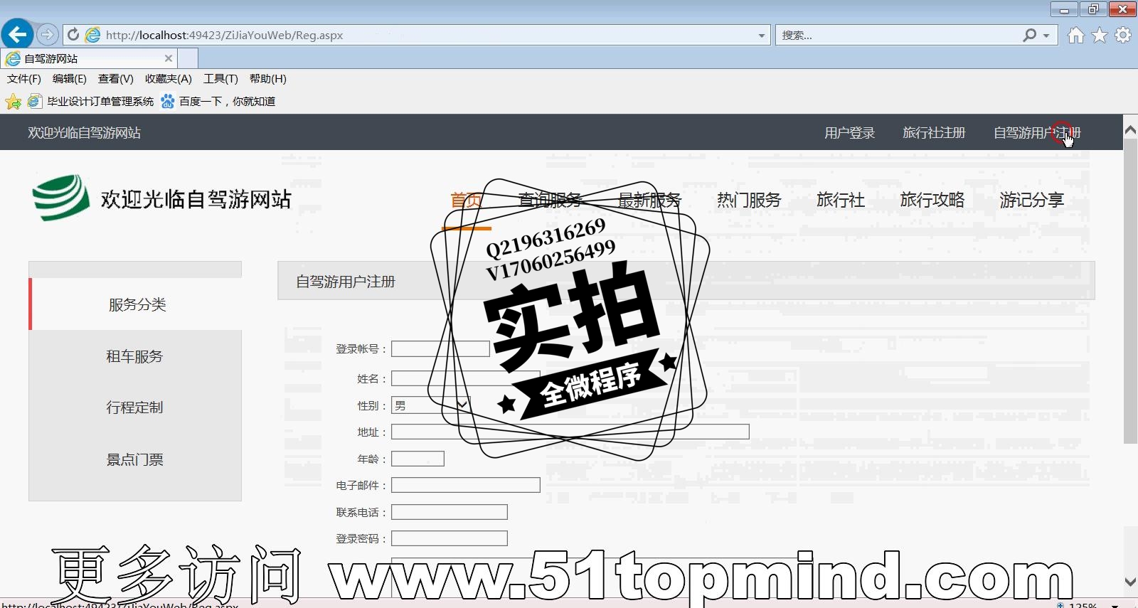The image size is (1138, 608).
Task: Refresh the page with the reload icon
Action: click(x=73, y=34)
